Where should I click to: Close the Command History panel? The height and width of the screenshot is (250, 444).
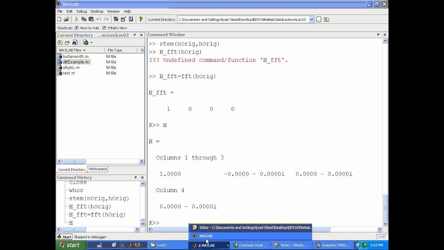pos(142,177)
